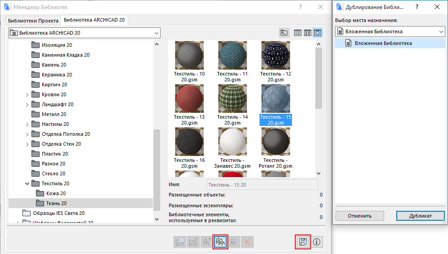Expand the Кровли 20 folder
Viewport: 448px width, 254px height.
click(27, 95)
